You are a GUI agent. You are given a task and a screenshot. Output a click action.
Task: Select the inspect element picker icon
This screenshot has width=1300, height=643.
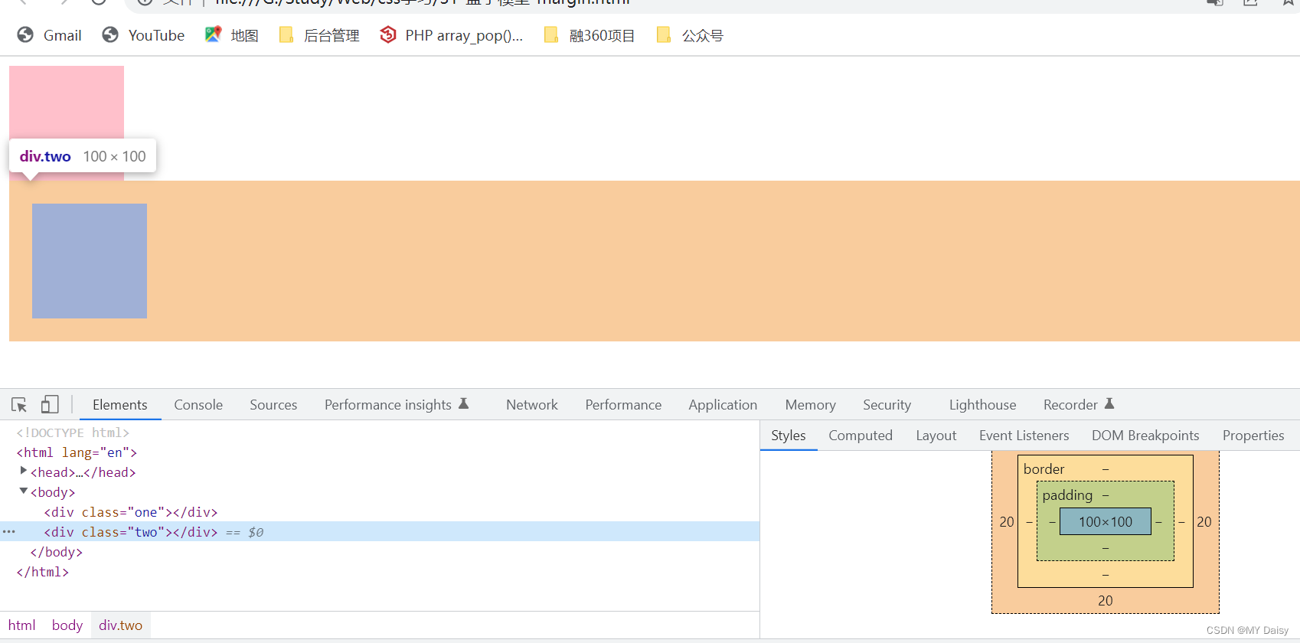(19, 405)
